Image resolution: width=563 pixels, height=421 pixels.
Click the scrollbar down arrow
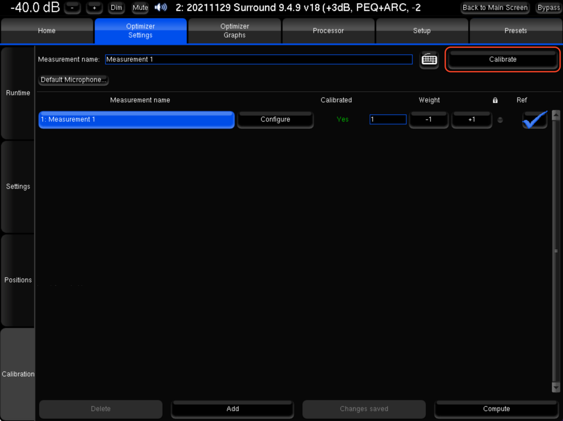point(556,387)
